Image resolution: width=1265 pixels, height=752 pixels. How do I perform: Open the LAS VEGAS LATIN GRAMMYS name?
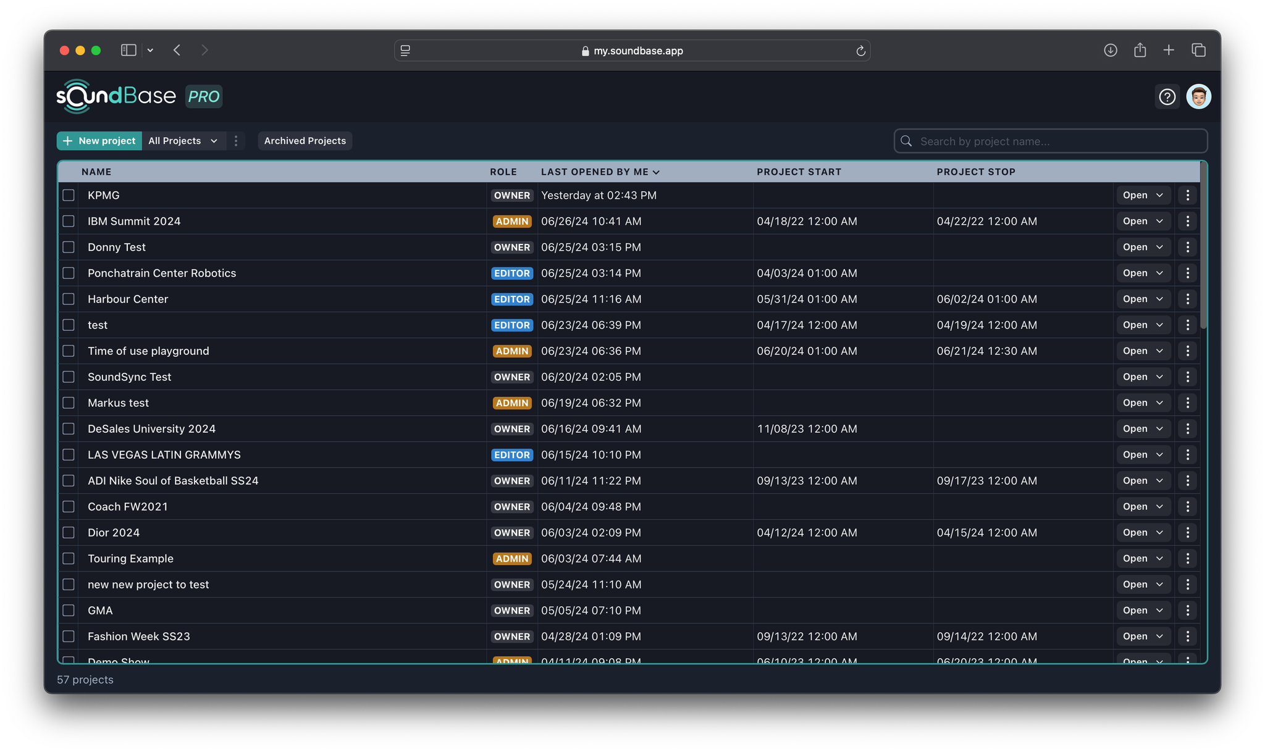coord(164,454)
